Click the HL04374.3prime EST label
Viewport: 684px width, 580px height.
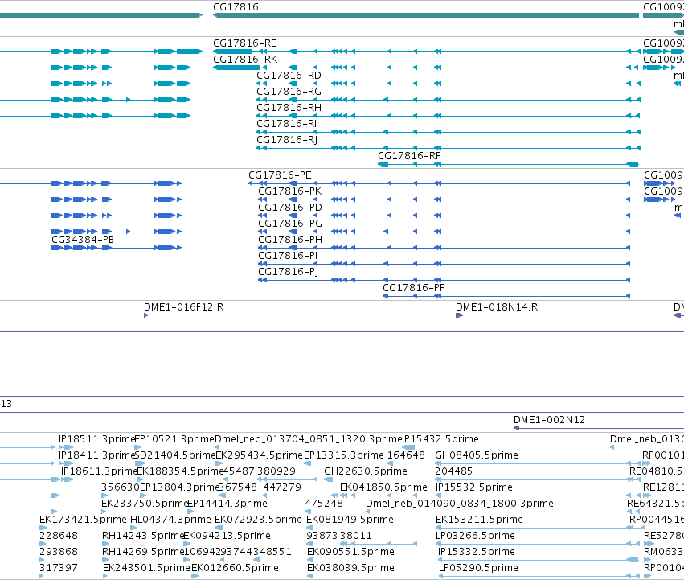[x=170, y=520]
